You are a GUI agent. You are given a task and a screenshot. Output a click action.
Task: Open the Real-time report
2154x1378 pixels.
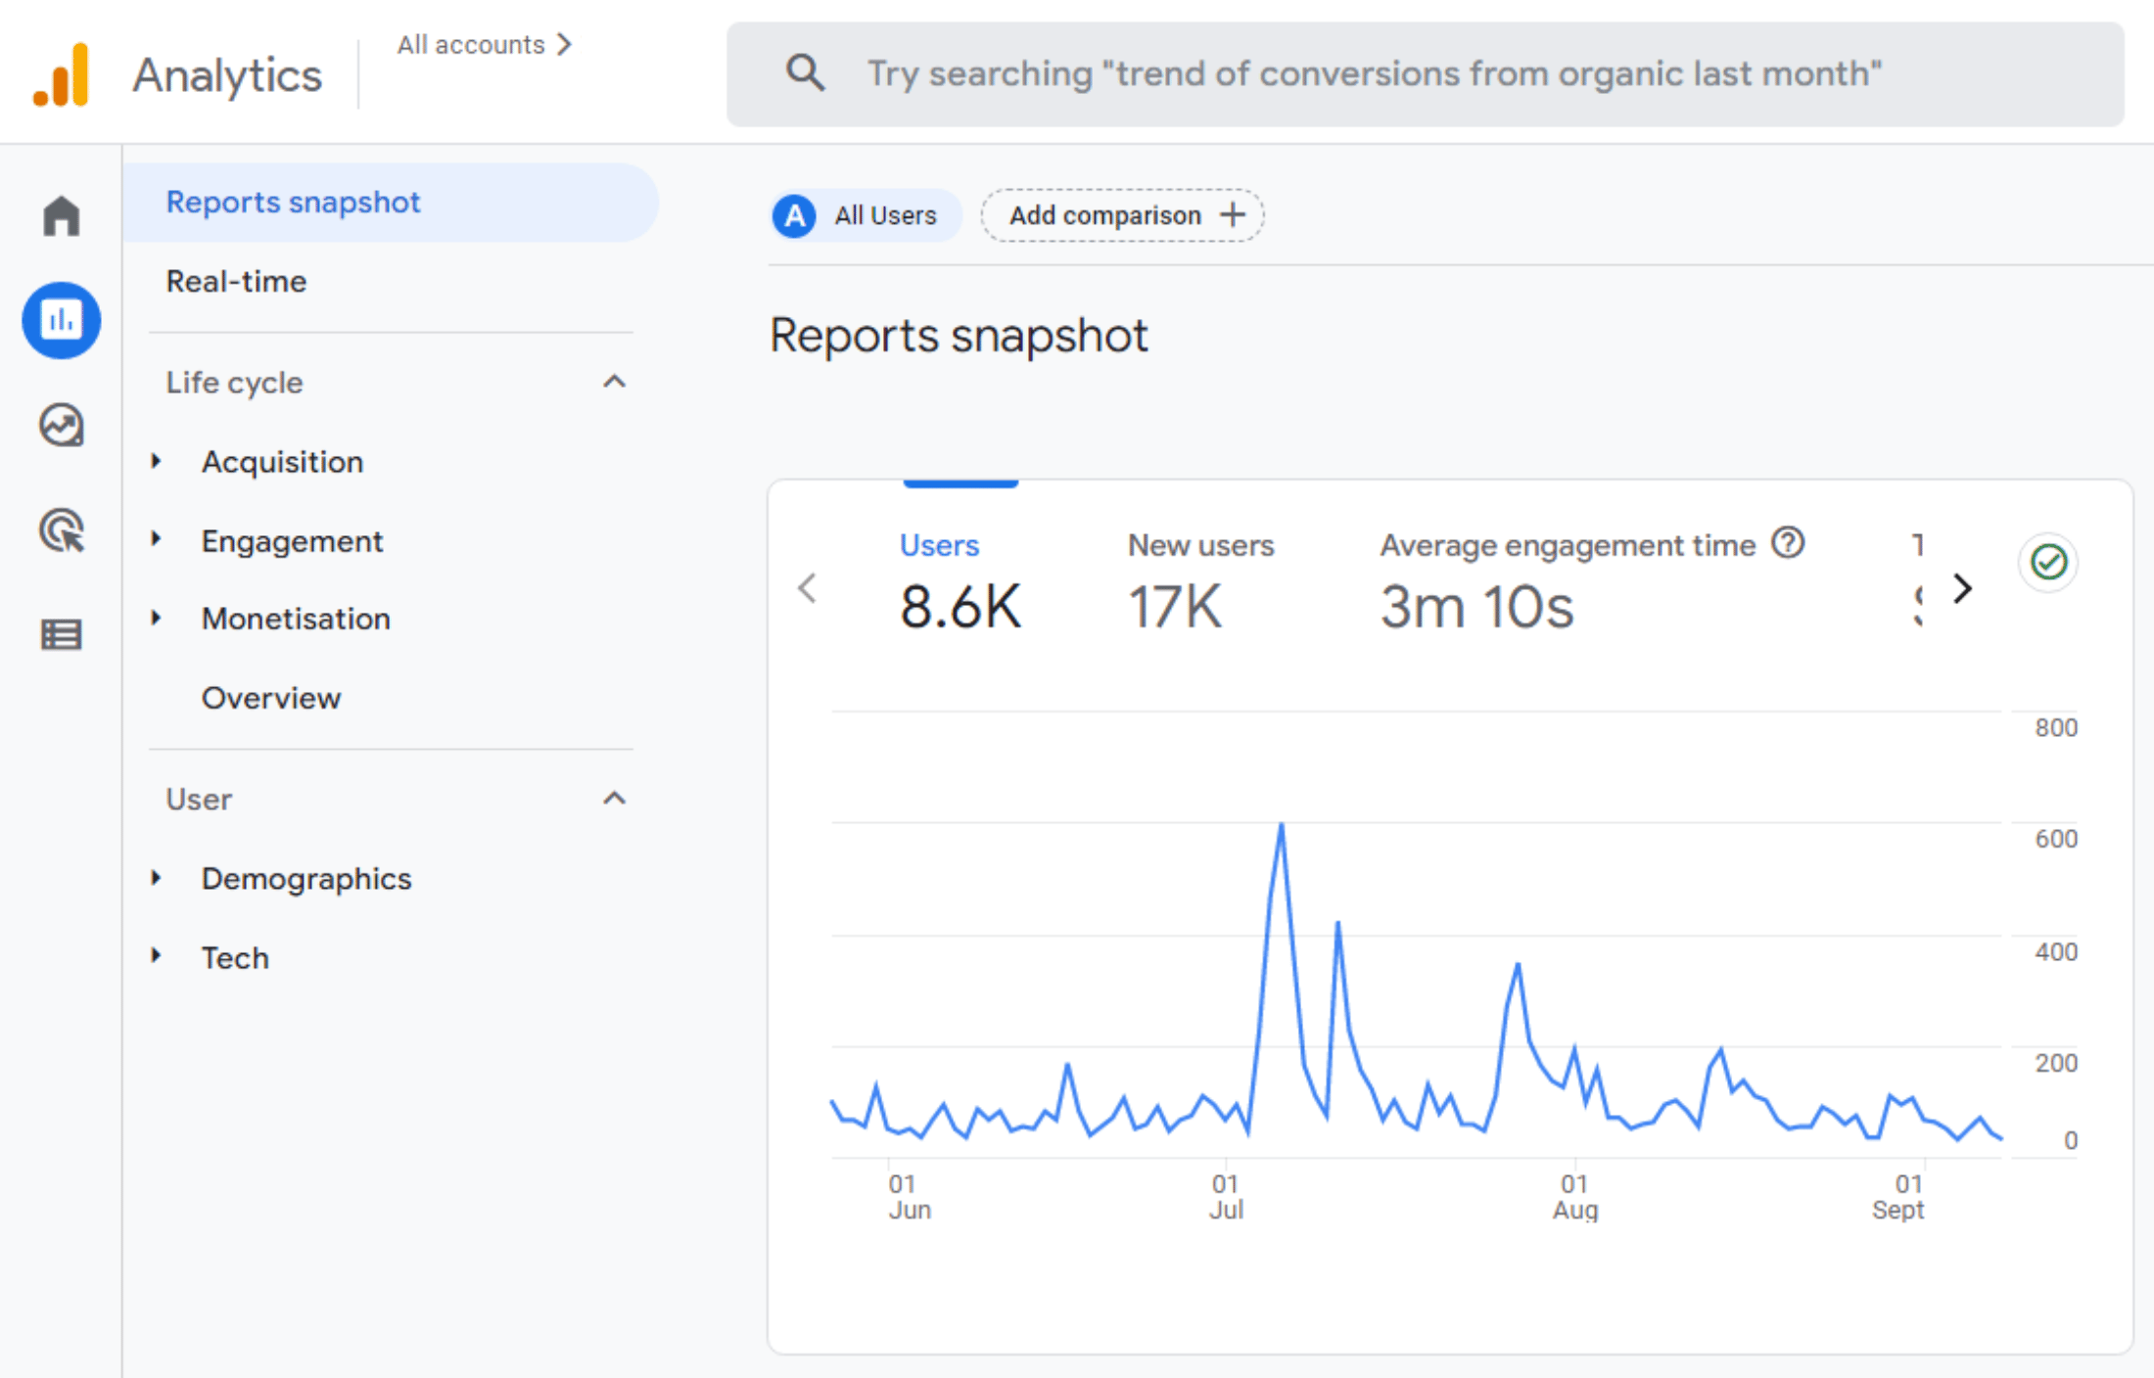(236, 282)
